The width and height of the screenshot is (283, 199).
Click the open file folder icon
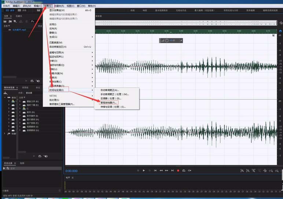pos(5,21)
